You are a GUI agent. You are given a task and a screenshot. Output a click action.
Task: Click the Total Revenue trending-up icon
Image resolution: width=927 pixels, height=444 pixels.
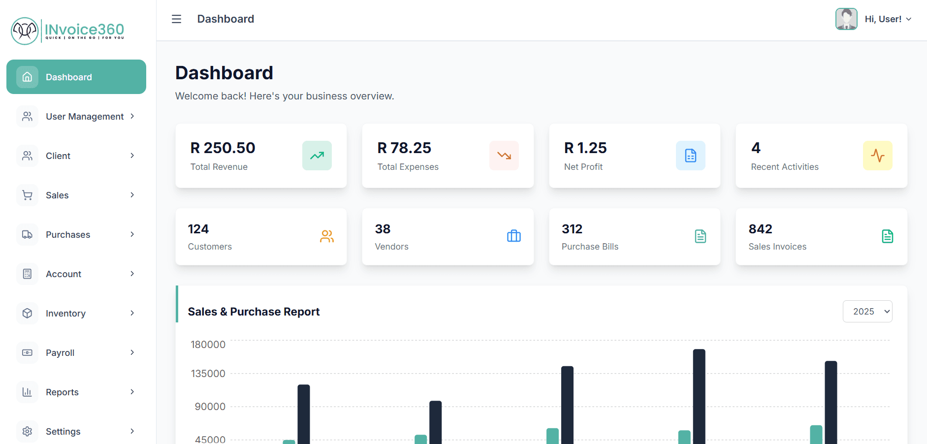coord(317,156)
